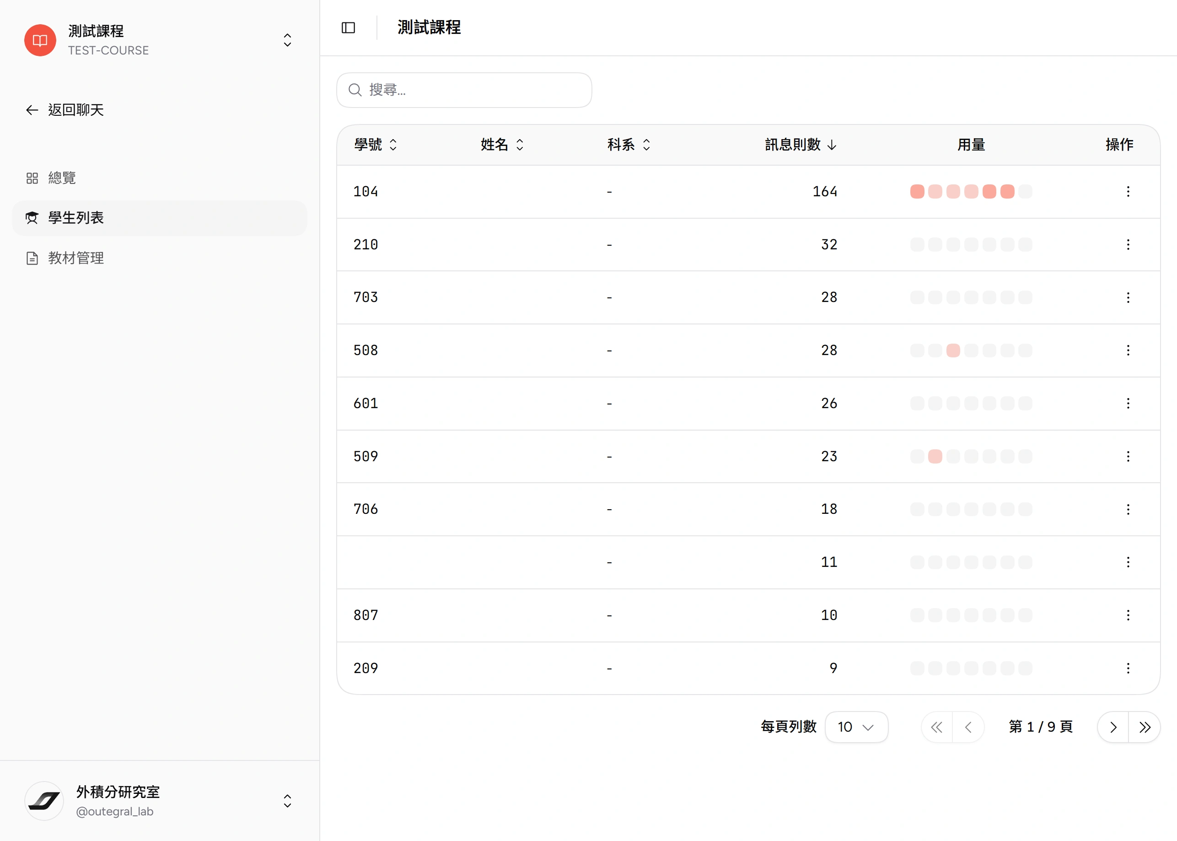Click the @outegral_lab handle text

click(114, 811)
